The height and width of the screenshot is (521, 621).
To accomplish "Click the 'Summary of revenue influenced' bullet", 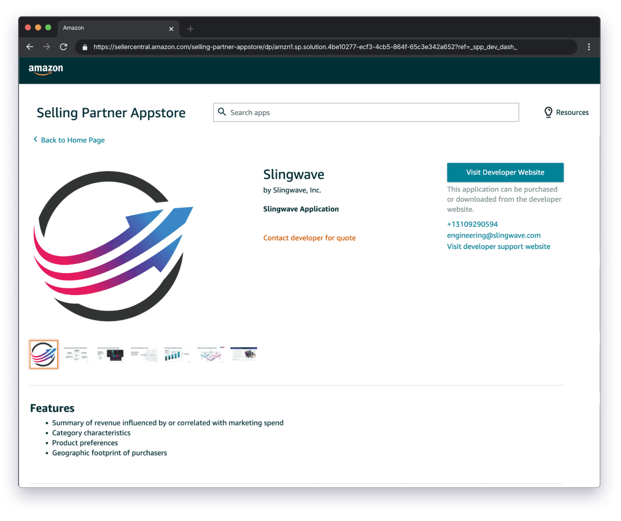I will 168,423.
